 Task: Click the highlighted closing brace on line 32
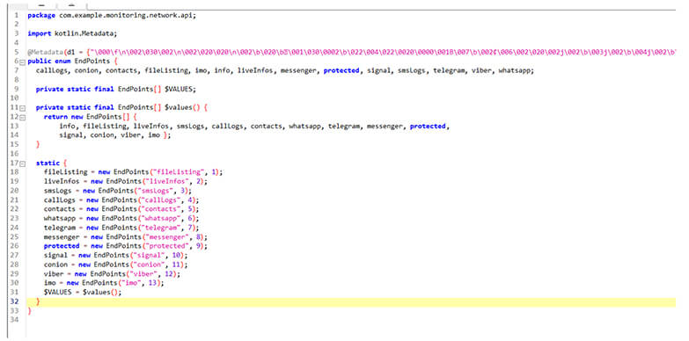click(38, 302)
